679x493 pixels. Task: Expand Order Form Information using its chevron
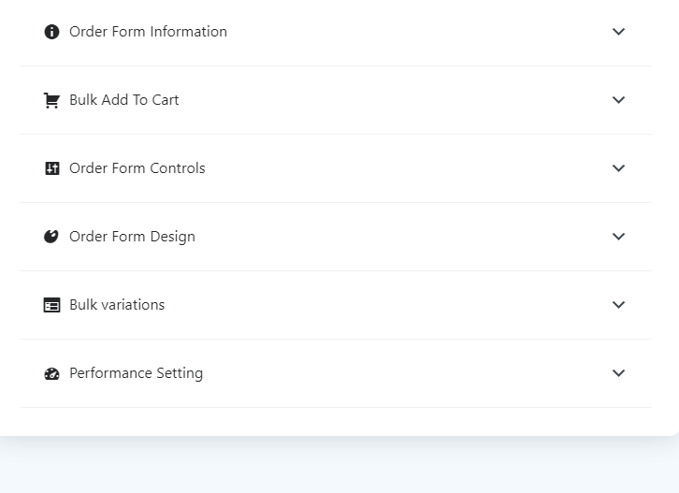tap(618, 32)
